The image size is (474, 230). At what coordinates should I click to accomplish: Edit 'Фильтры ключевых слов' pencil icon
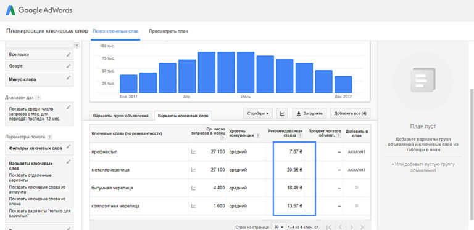coord(69,146)
